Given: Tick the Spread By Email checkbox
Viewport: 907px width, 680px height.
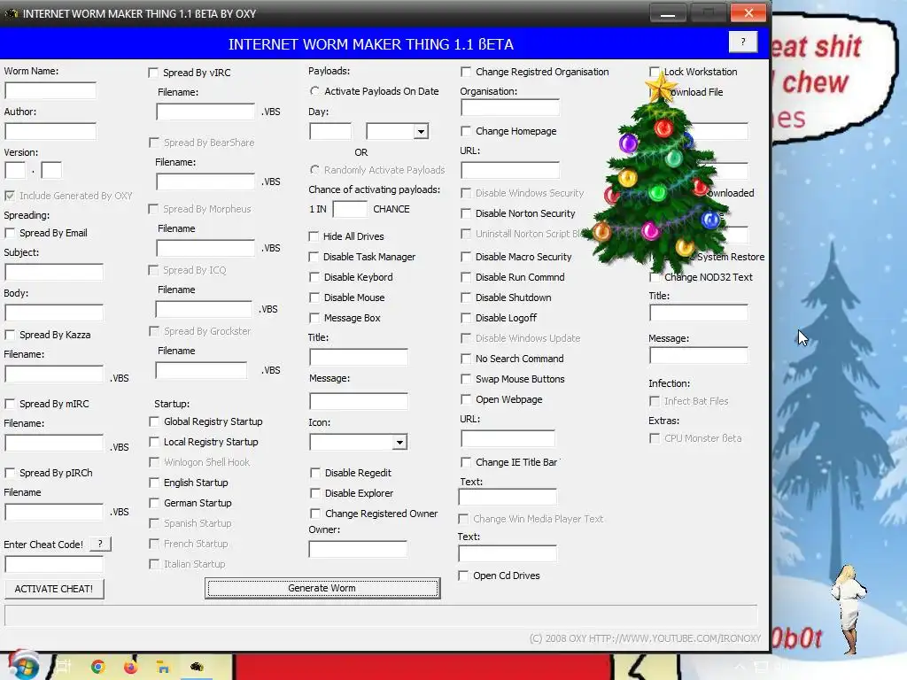Looking at the screenshot, I should pos(10,233).
